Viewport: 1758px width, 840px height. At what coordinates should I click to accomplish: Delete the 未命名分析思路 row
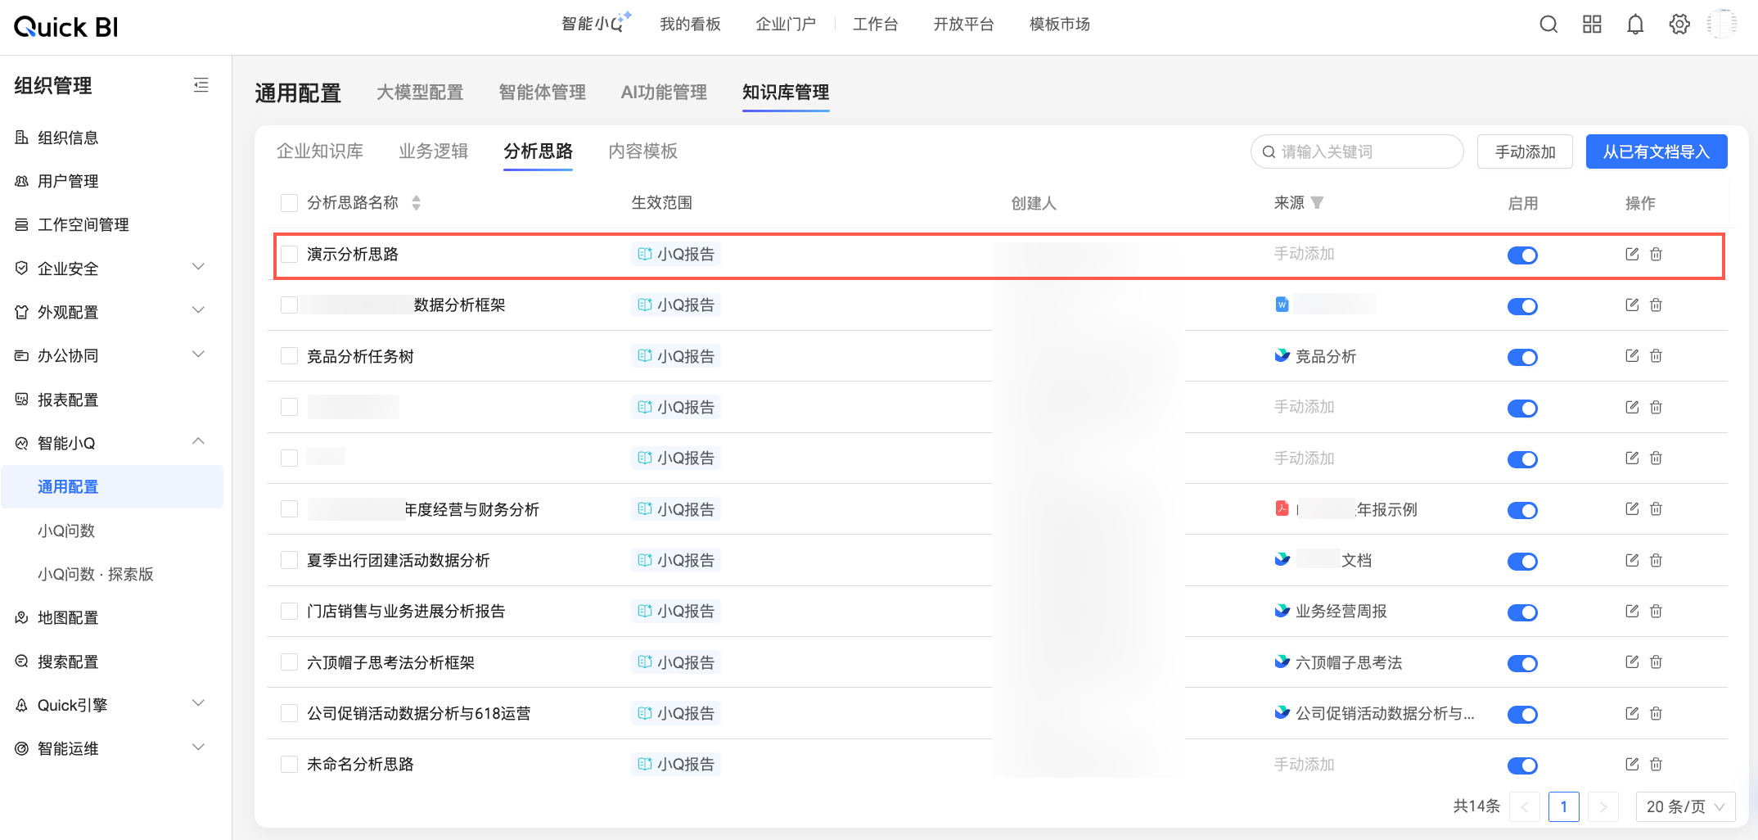(x=1656, y=764)
